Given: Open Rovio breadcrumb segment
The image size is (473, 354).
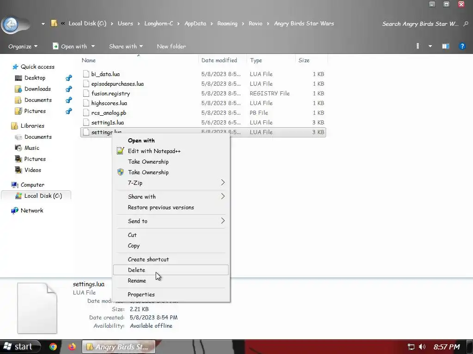Looking at the screenshot, I should 255,24.
